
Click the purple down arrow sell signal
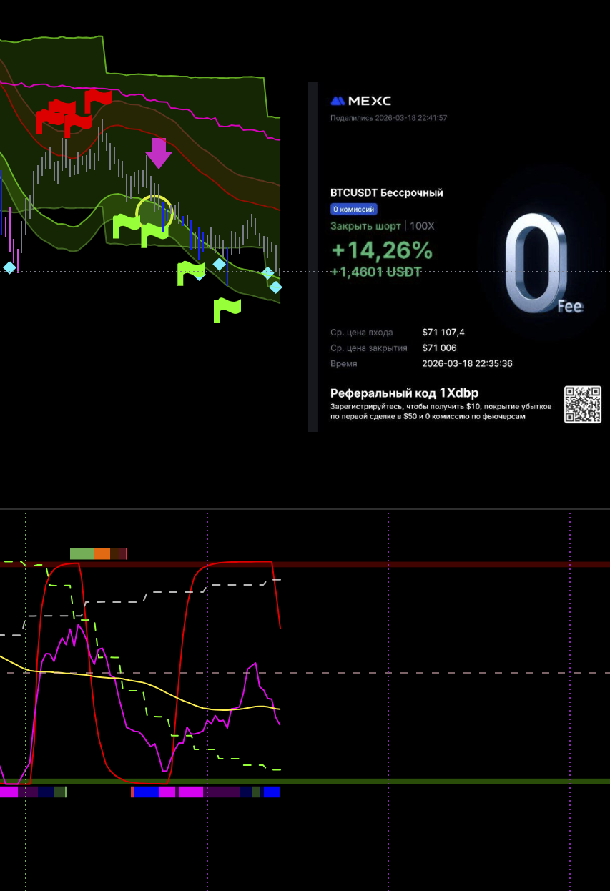(x=158, y=153)
